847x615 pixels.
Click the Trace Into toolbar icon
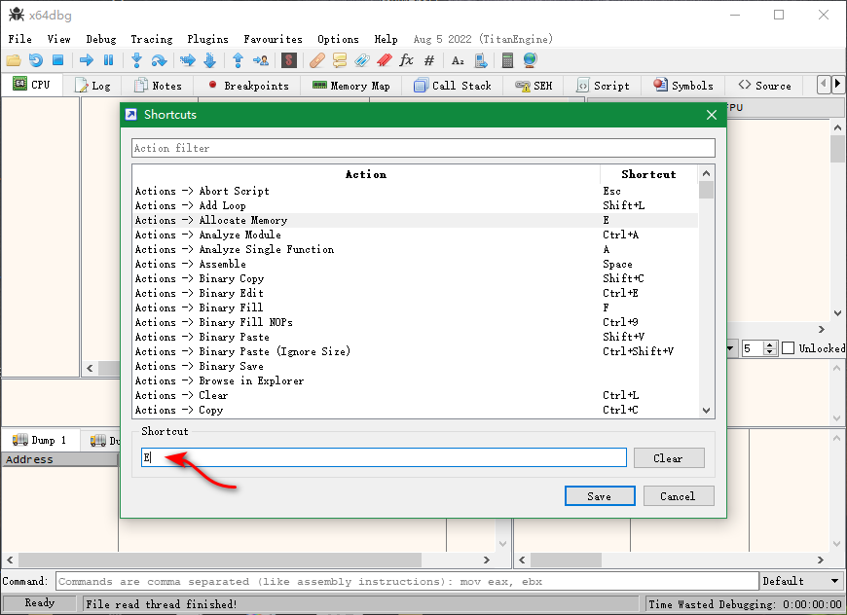[188, 60]
